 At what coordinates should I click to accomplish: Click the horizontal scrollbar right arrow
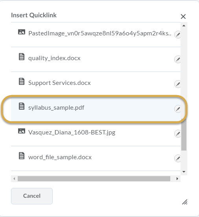[x=177, y=178]
